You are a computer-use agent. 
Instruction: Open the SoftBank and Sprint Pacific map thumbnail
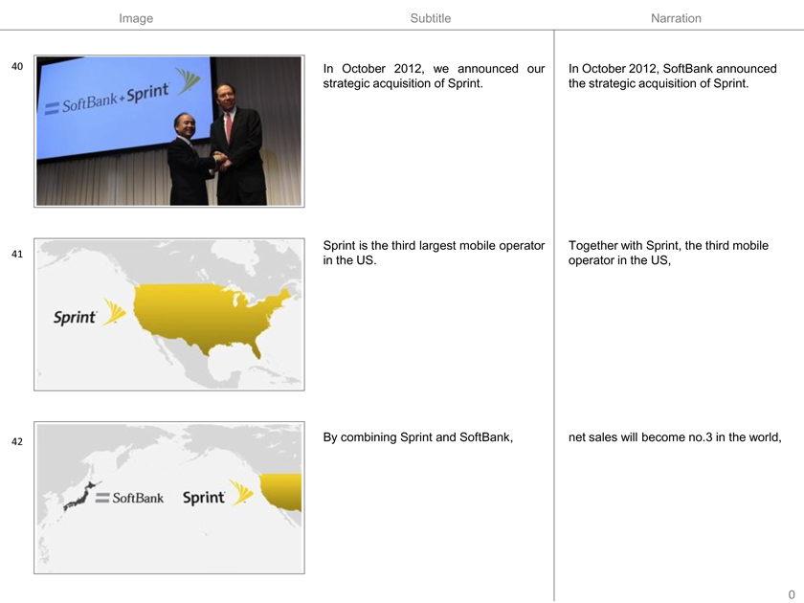tap(169, 498)
